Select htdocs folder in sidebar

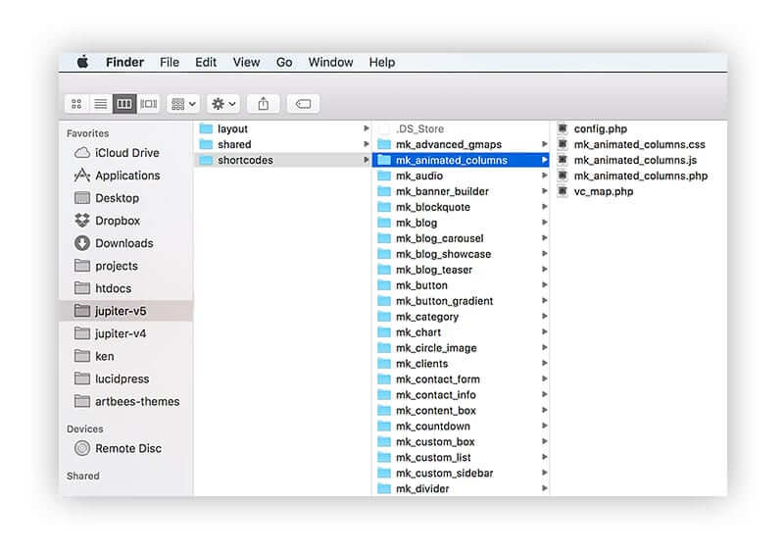[126, 288]
